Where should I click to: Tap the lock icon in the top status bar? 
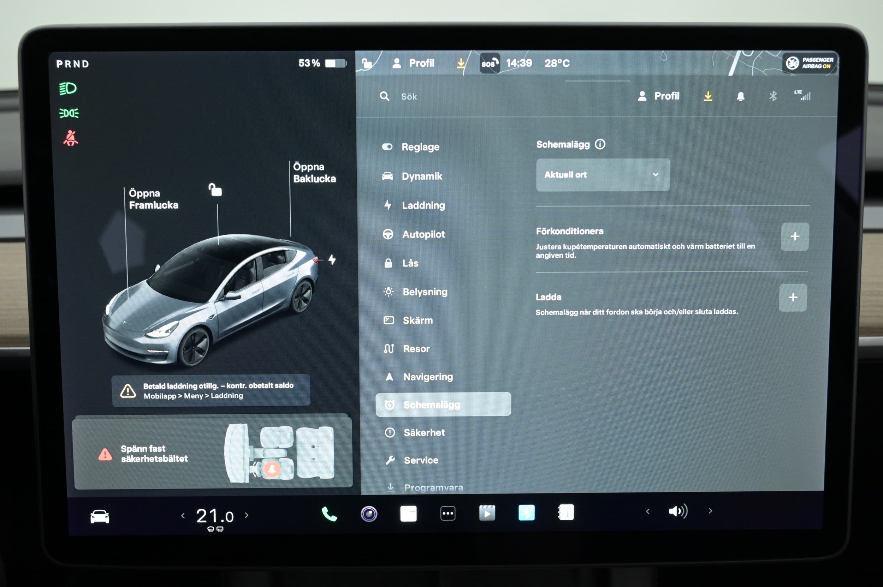pos(367,64)
